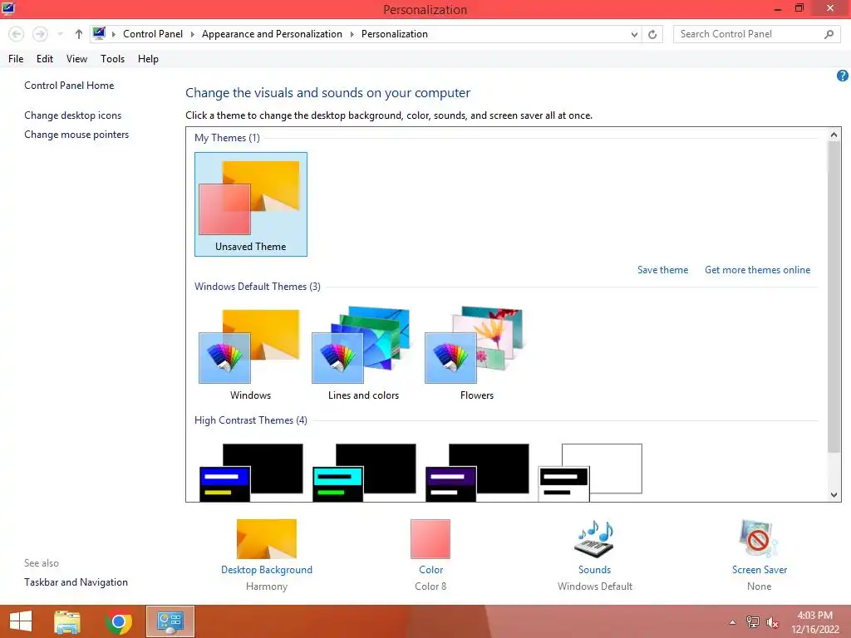Click the Control Panel icon in address bar
This screenshot has height=638, width=851.
click(x=99, y=33)
